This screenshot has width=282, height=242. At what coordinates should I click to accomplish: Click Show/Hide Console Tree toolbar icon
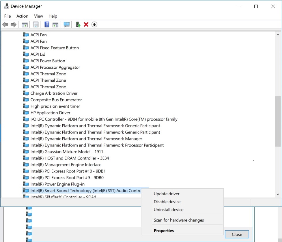25,25
